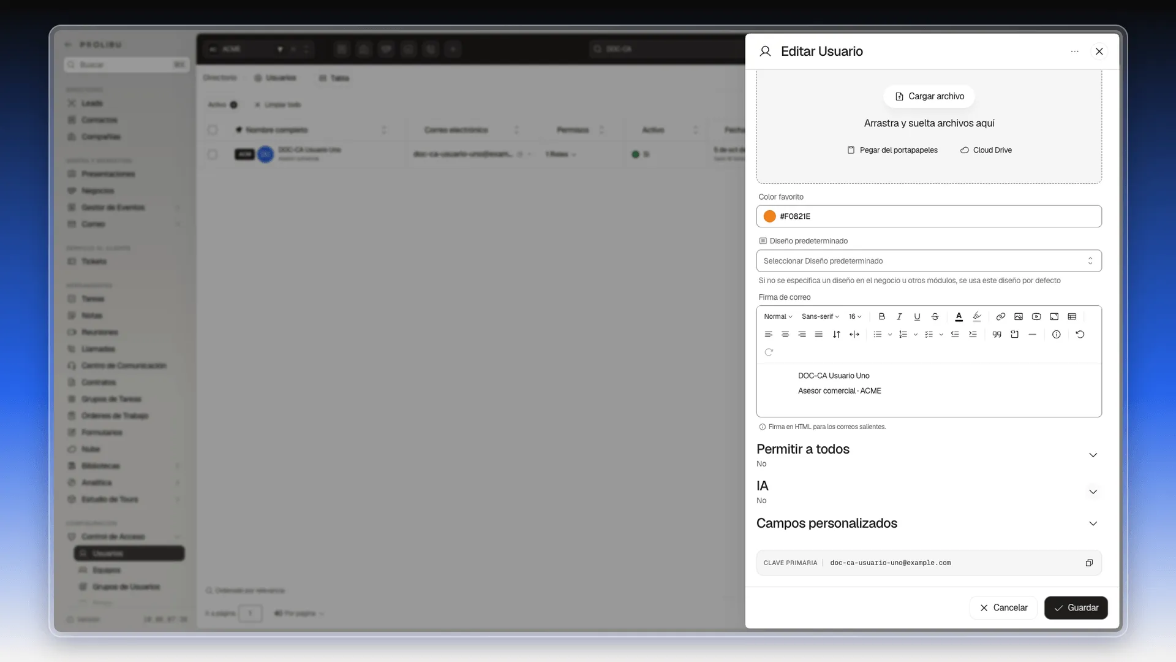Image resolution: width=1176 pixels, height=662 pixels.
Task: Insert a video in the signature
Action: (x=1036, y=317)
